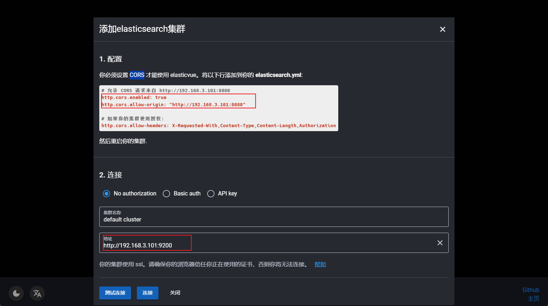Go to the 主页 homepage link
The width and height of the screenshot is (548, 306).
[x=533, y=298]
